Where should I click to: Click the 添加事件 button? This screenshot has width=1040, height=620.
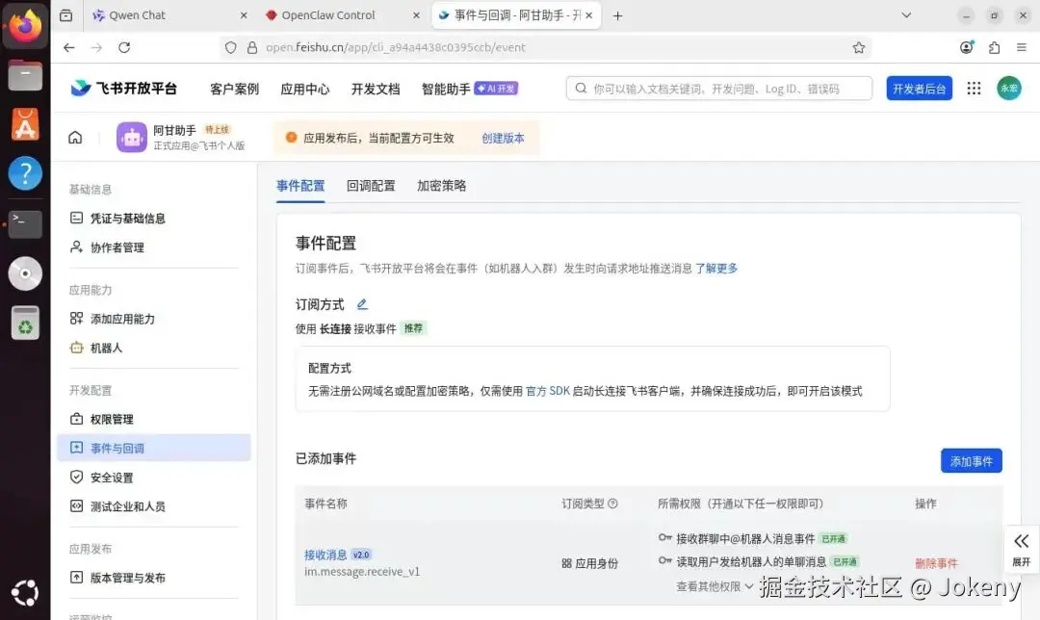(971, 461)
